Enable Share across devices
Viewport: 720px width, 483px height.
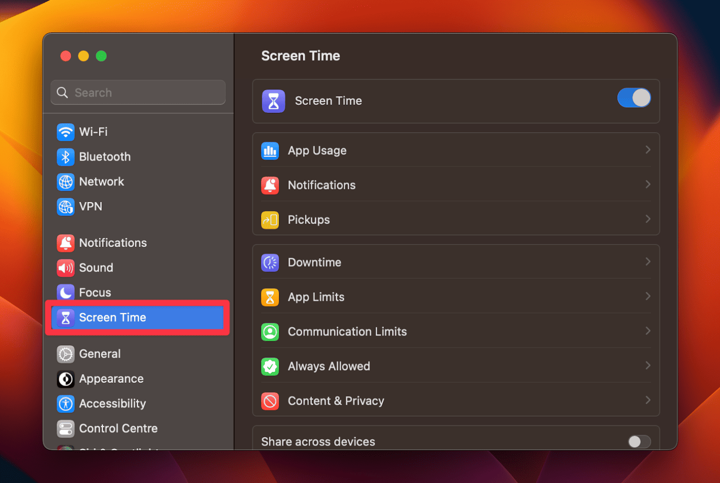(x=639, y=441)
